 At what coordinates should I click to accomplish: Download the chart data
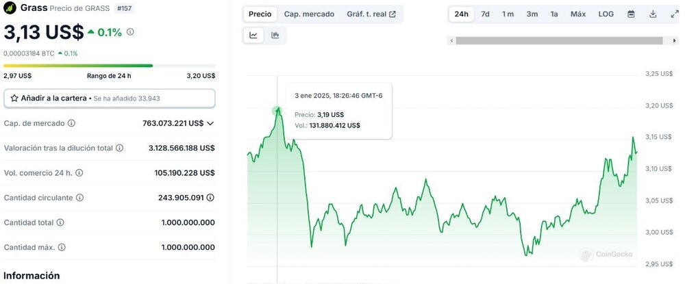(653, 14)
